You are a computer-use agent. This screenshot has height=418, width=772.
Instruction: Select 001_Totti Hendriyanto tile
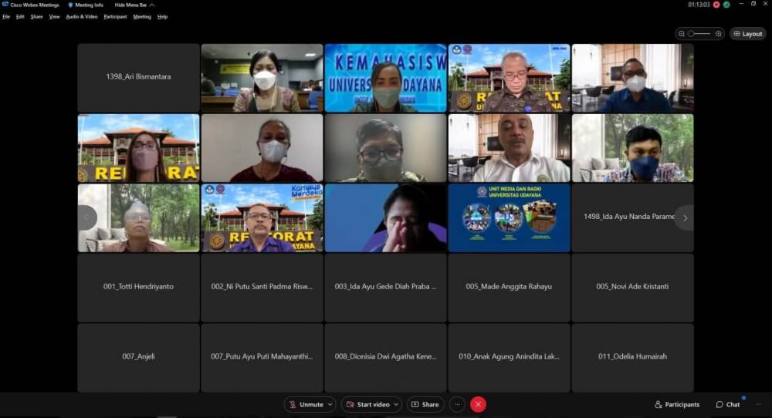pyautogui.click(x=138, y=288)
